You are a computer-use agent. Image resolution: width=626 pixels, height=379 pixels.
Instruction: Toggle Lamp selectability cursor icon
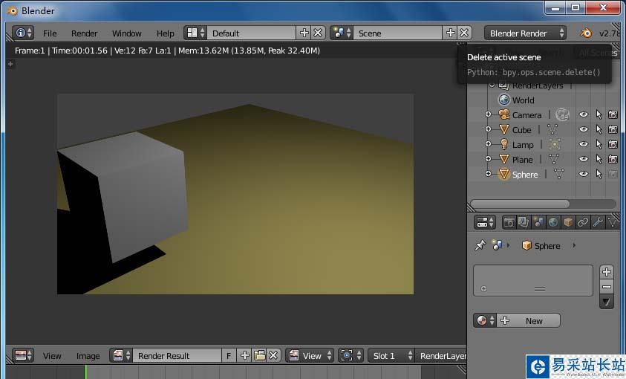tap(599, 144)
